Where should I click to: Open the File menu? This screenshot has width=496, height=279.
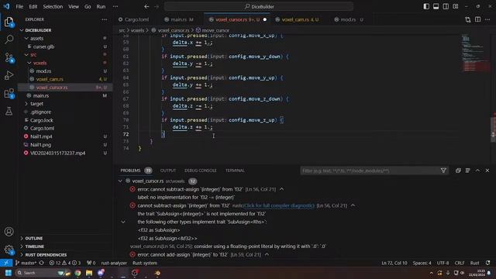pyautogui.click(x=19, y=6)
